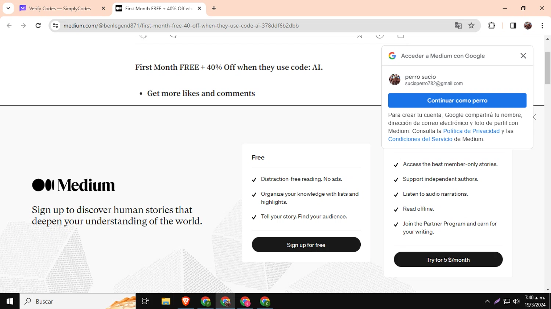
Task: Open the Condiciones del Servicio link
Action: click(420, 139)
